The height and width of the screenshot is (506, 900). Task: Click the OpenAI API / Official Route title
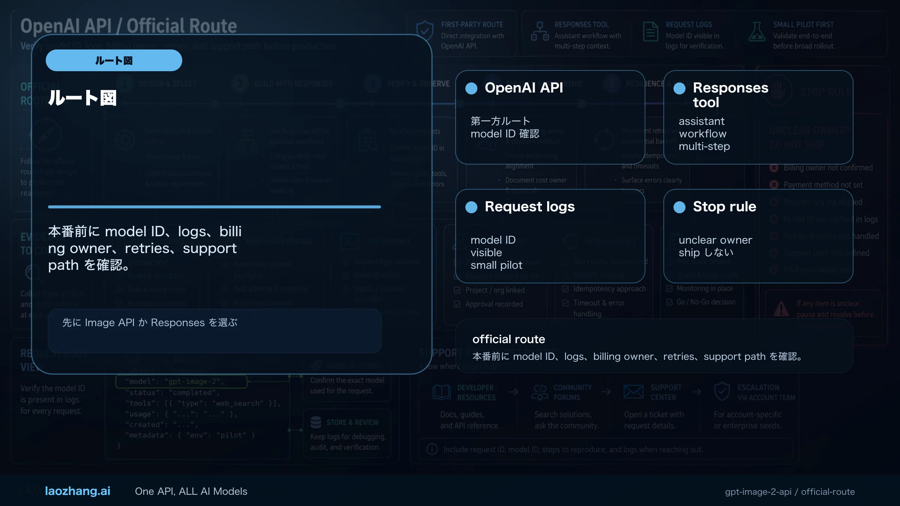(129, 26)
